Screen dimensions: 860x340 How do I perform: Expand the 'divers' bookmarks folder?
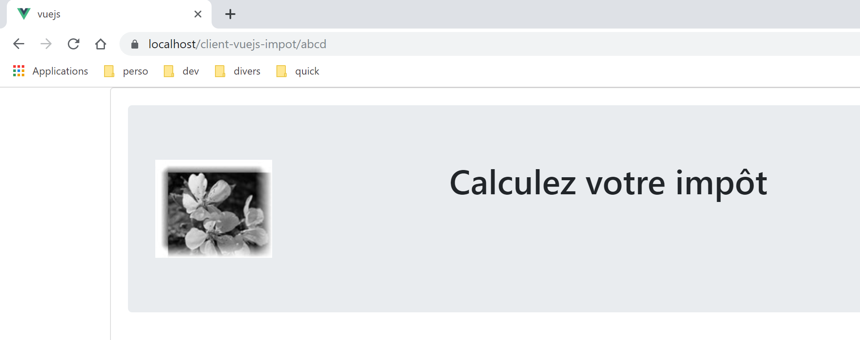(x=247, y=71)
